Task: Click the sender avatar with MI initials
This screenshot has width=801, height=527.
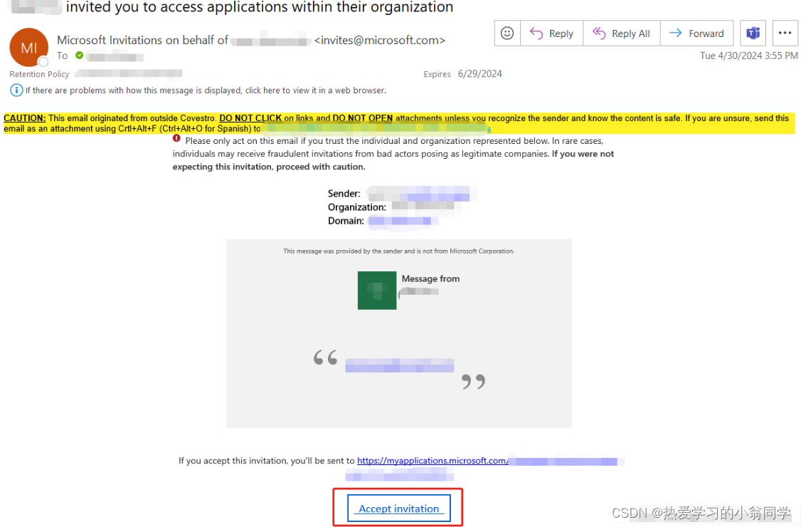Action: [28, 48]
